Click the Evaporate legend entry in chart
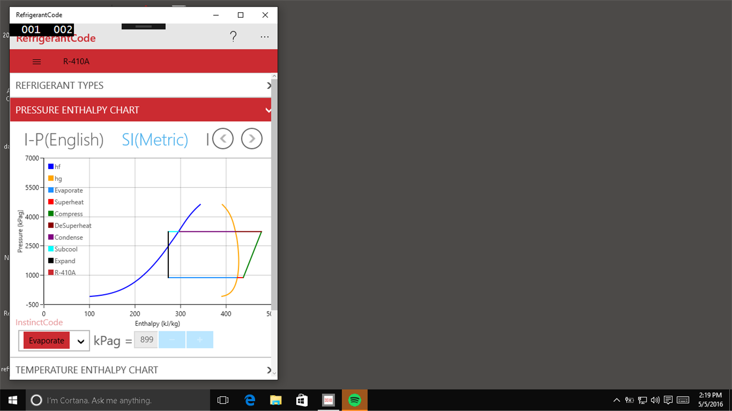The width and height of the screenshot is (732, 411). point(66,190)
